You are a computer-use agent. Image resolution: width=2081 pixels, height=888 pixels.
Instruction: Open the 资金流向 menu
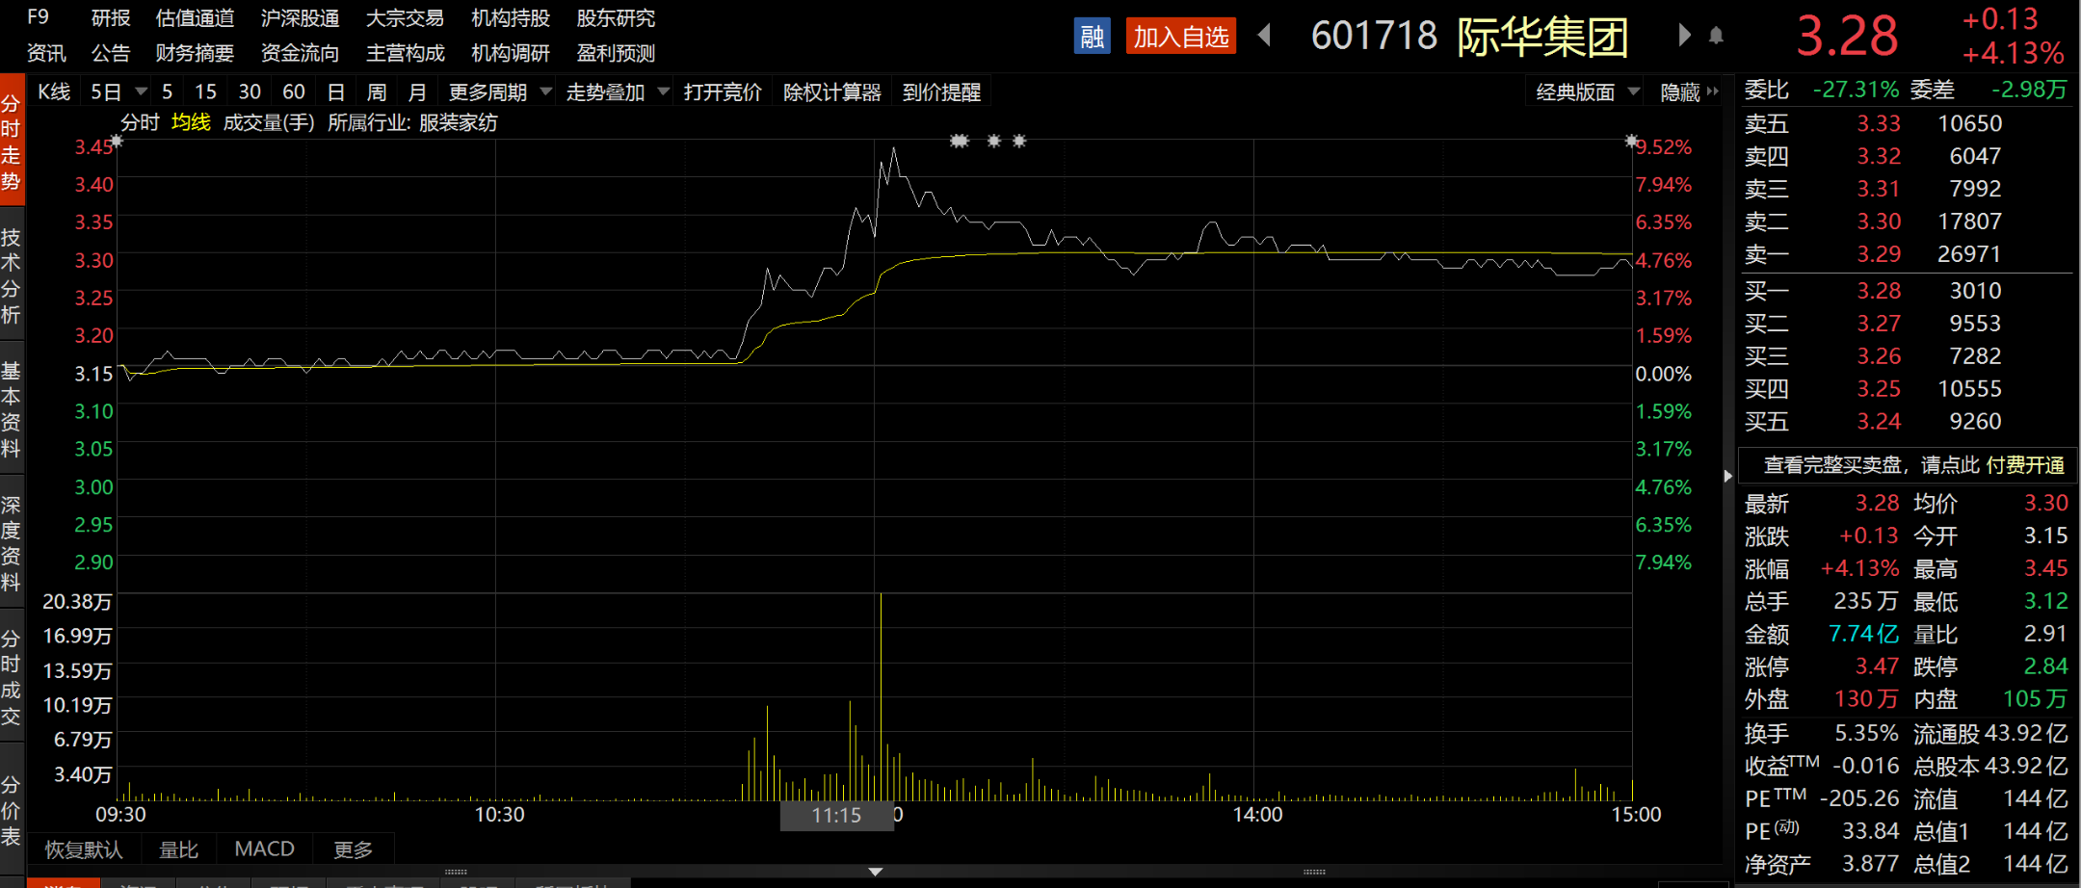[x=300, y=53]
